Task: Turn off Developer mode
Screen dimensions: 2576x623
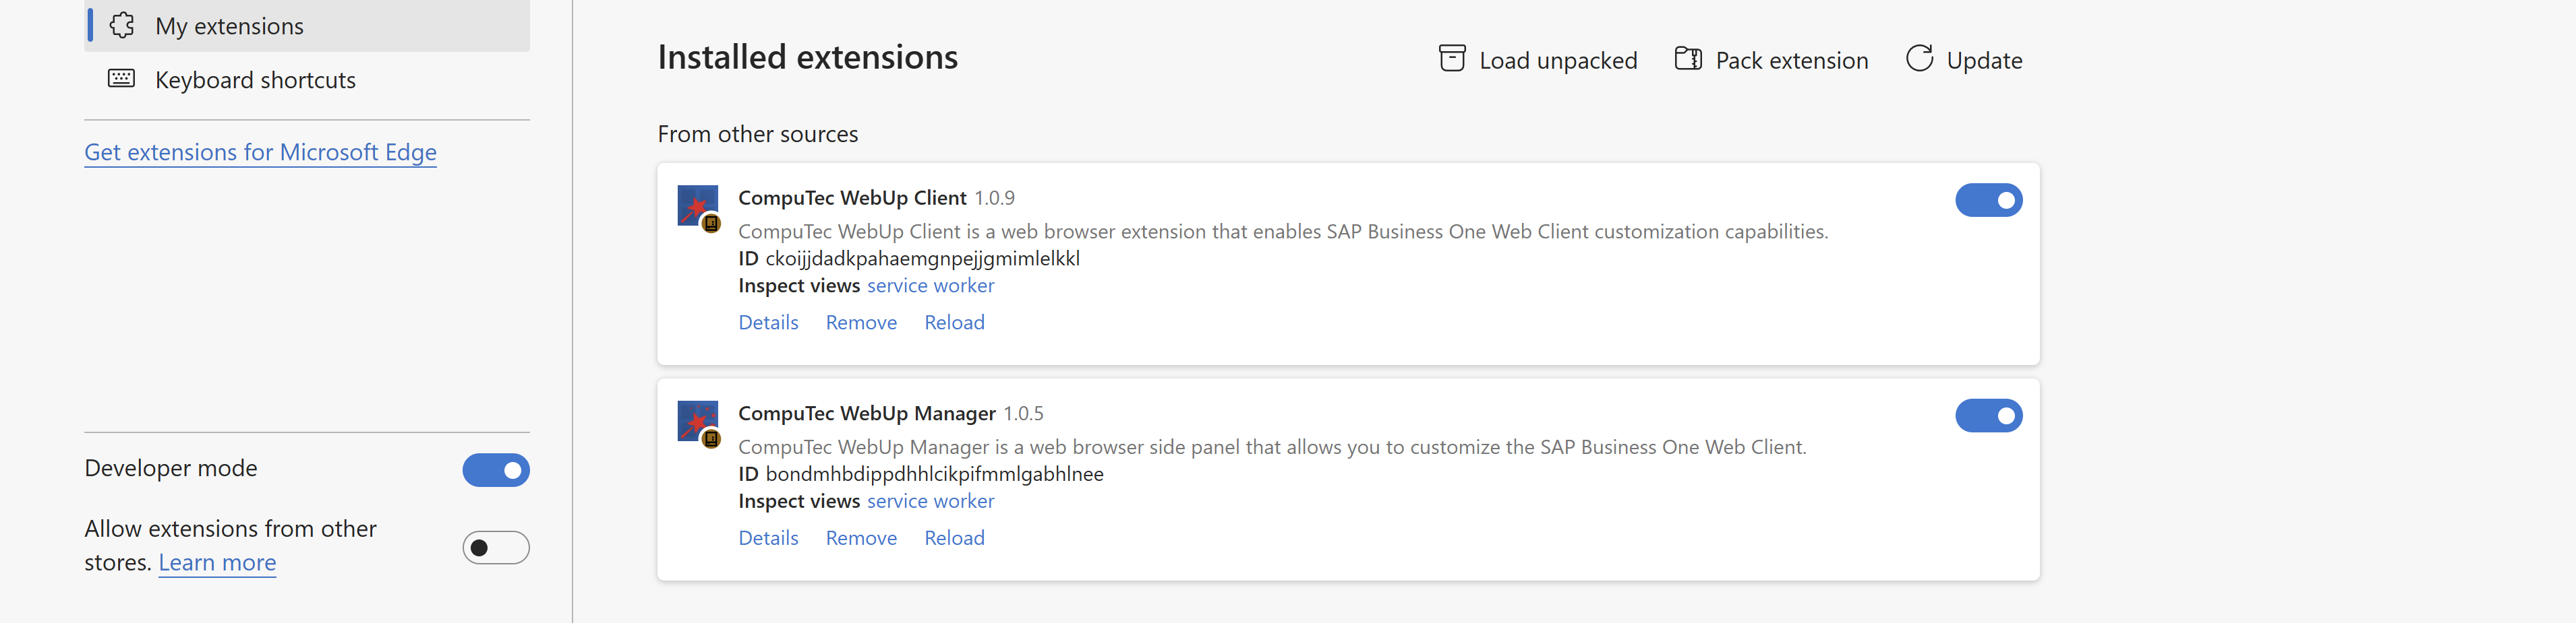Action: click(495, 470)
